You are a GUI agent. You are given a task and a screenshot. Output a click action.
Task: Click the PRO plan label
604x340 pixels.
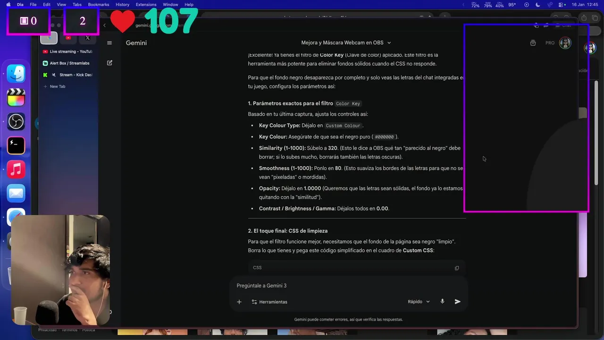tap(550, 43)
